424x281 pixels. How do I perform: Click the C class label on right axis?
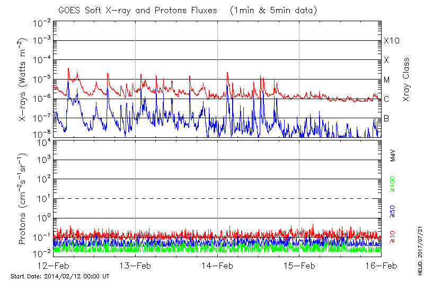(386, 99)
